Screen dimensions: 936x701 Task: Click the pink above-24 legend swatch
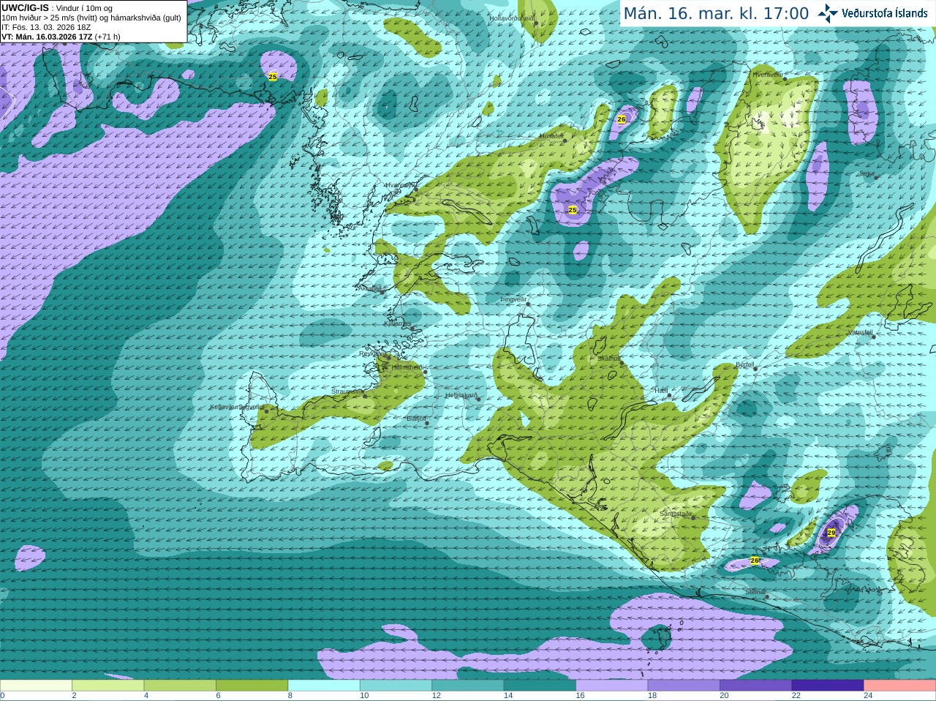tap(900, 686)
